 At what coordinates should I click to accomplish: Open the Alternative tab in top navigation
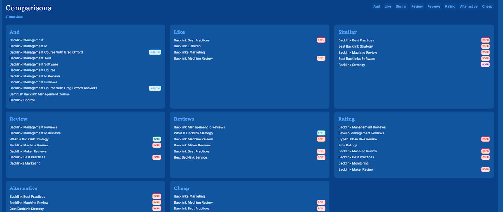point(469,6)
